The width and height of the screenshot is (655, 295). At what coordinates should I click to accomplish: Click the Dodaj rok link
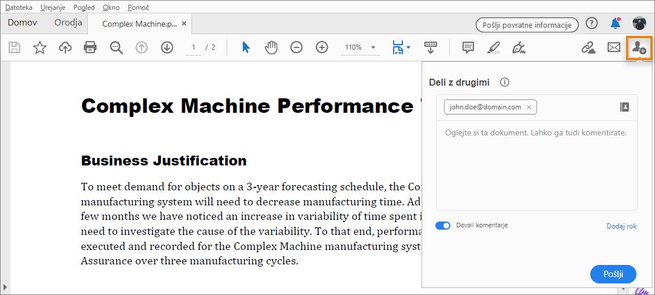point(621,226)
